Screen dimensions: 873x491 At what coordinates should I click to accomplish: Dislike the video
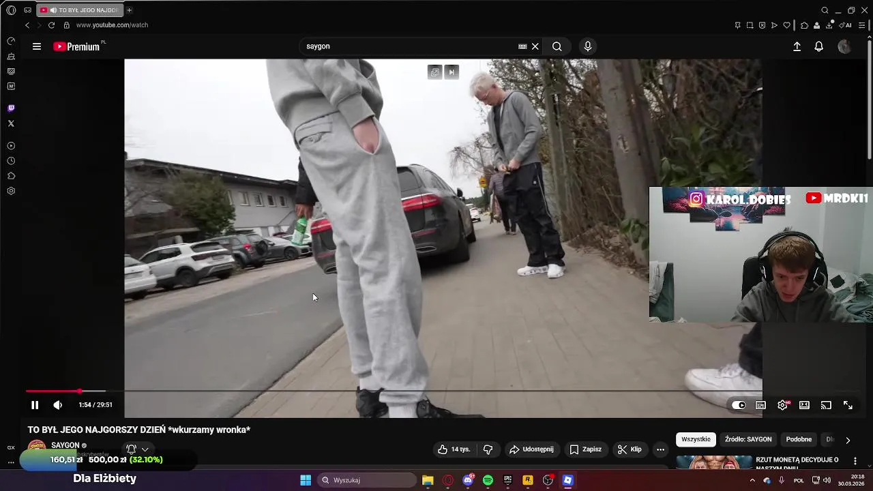488,449
